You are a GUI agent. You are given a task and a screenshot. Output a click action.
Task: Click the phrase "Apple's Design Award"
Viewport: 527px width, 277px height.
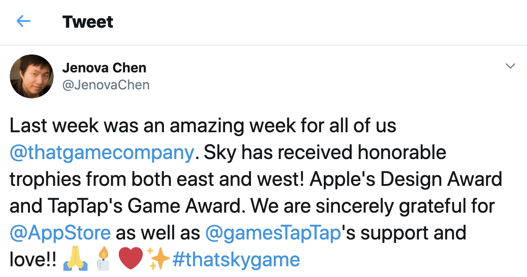406,180
